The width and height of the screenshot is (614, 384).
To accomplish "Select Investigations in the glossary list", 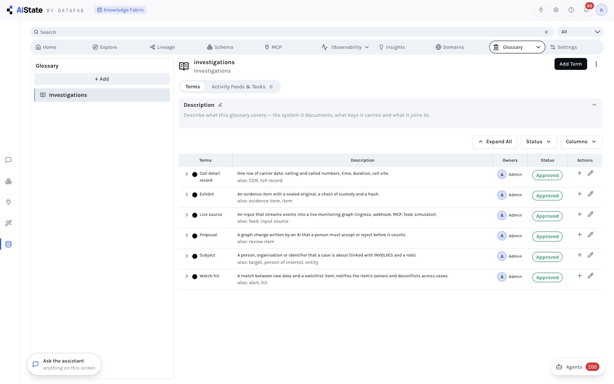I will 102,95.
